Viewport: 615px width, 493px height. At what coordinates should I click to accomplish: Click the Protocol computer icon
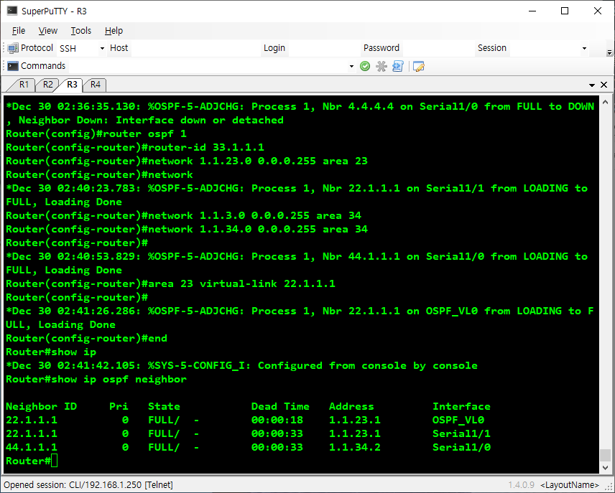click(x=12, y=48)
